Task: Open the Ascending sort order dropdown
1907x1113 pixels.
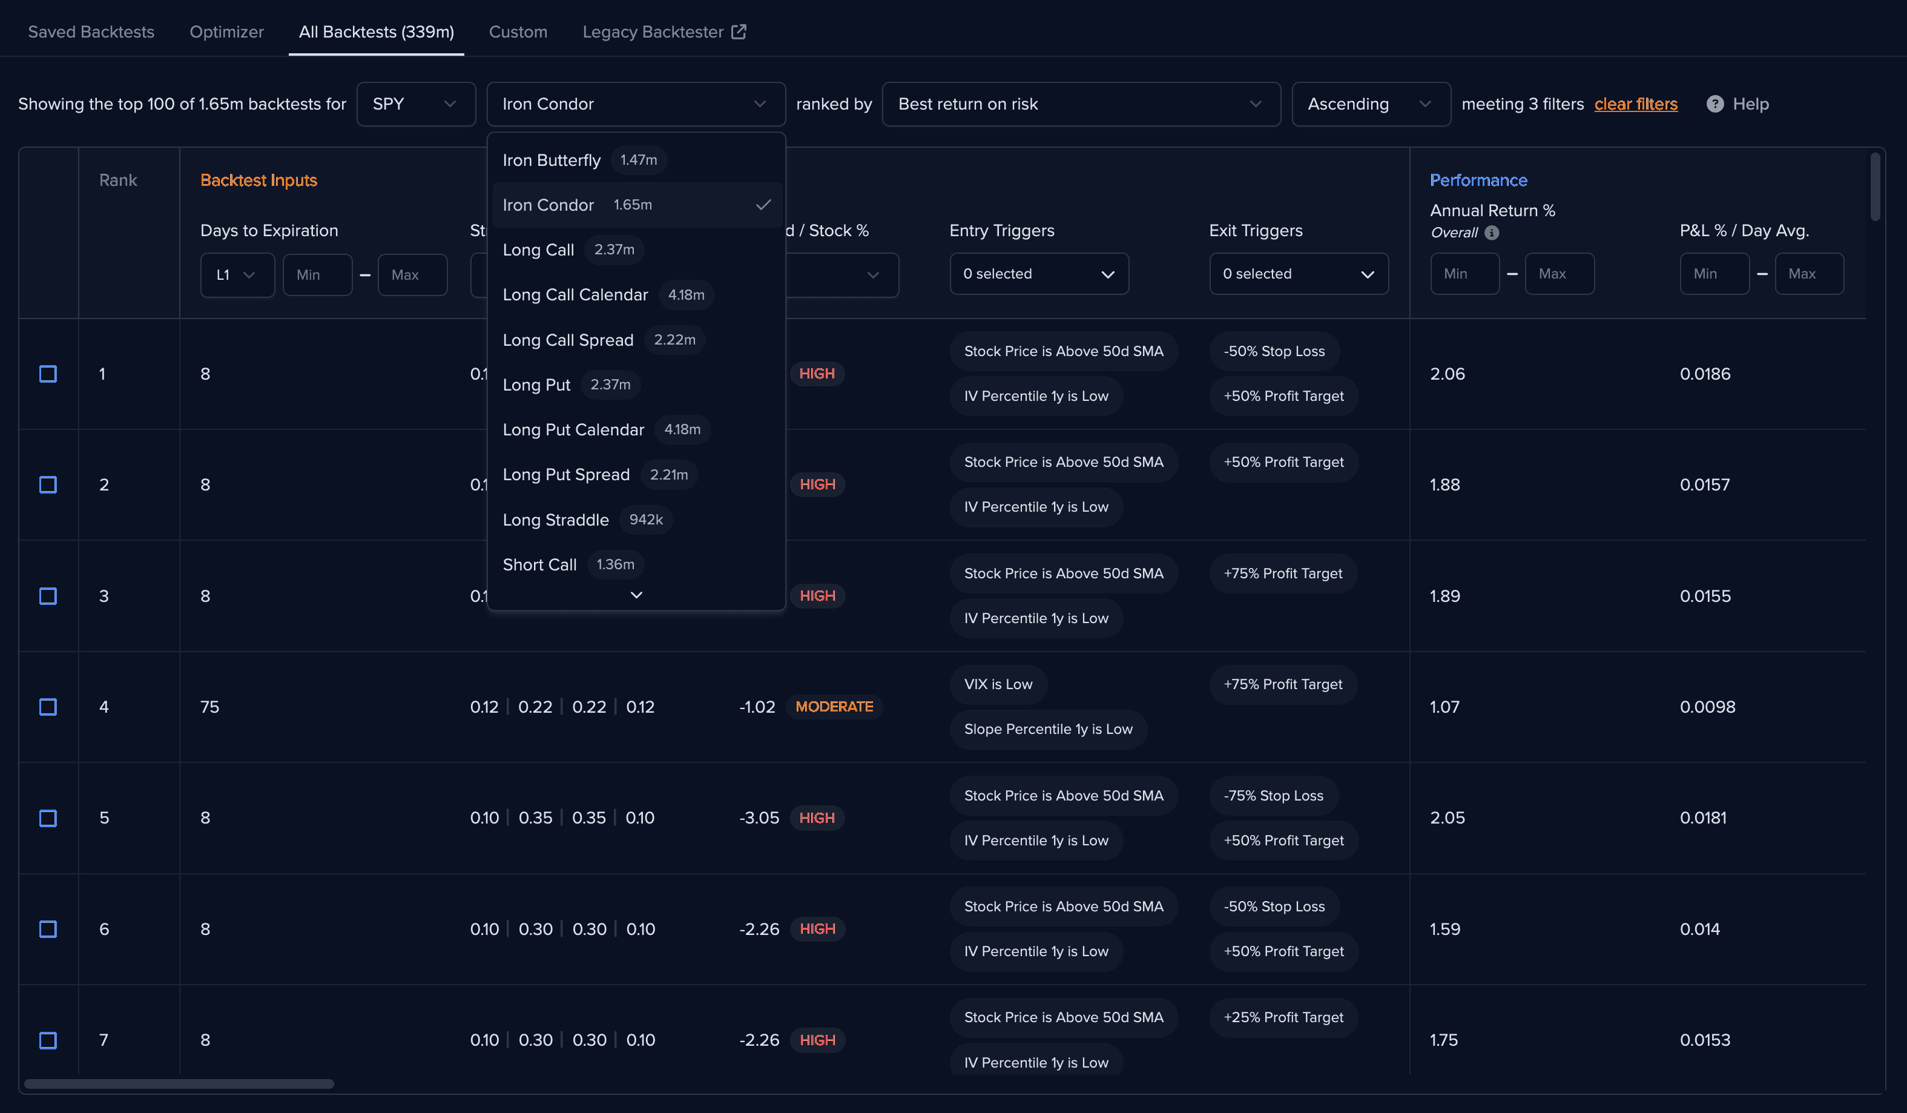Action: coord(1371,104)
